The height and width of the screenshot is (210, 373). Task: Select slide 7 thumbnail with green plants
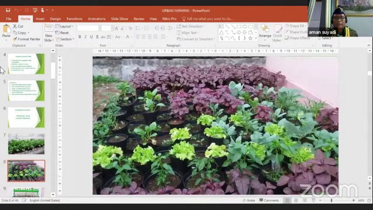26,144
